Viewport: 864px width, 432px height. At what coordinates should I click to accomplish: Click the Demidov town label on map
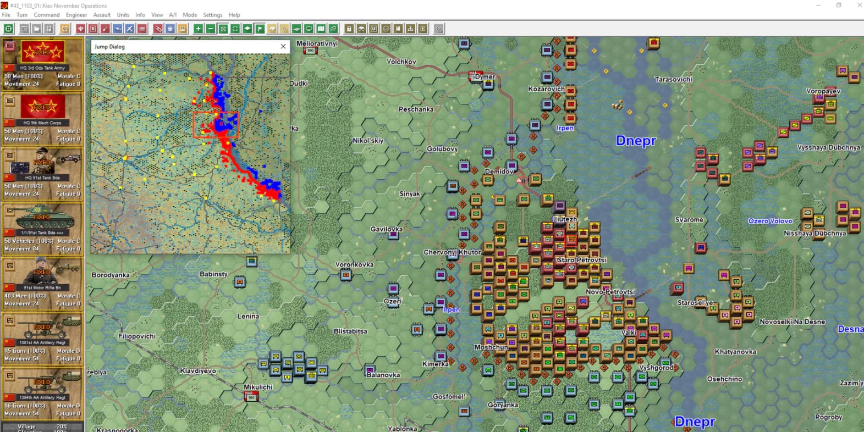point(499,171)
